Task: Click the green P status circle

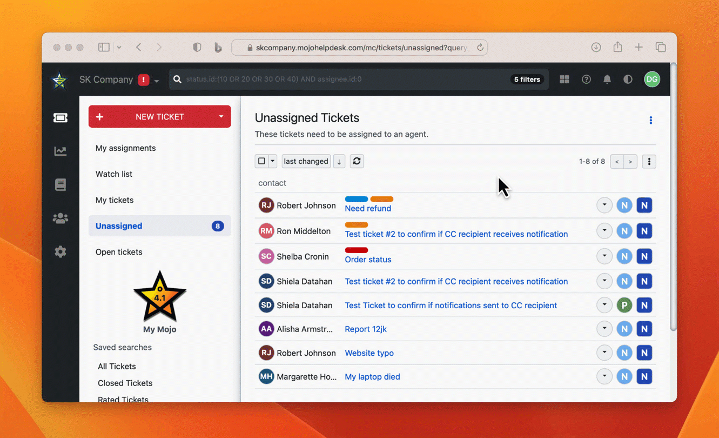Action: (624, 306)
